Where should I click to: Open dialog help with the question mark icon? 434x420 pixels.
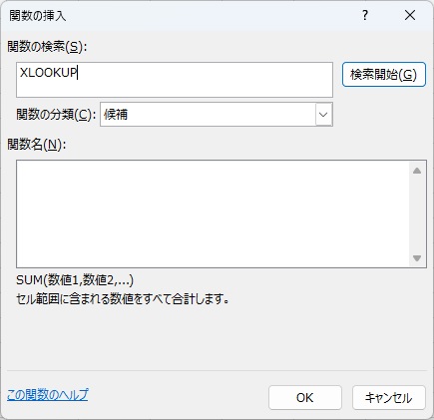[365, 15]
